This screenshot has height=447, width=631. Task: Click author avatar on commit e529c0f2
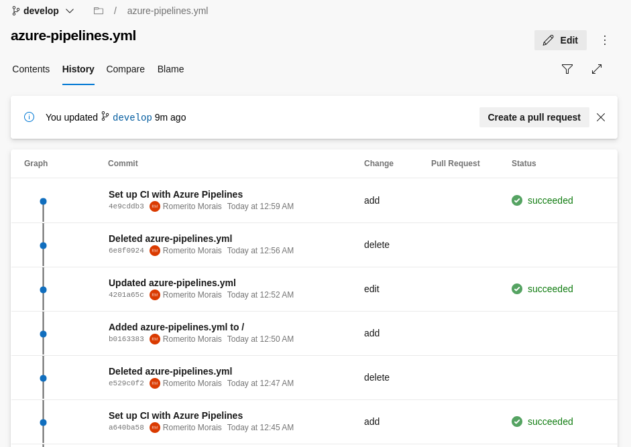[x=155, y=383]
